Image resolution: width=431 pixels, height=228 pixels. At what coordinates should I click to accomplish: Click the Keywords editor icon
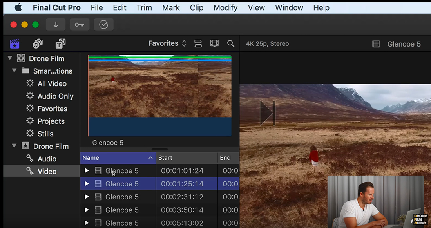(80, 24)
